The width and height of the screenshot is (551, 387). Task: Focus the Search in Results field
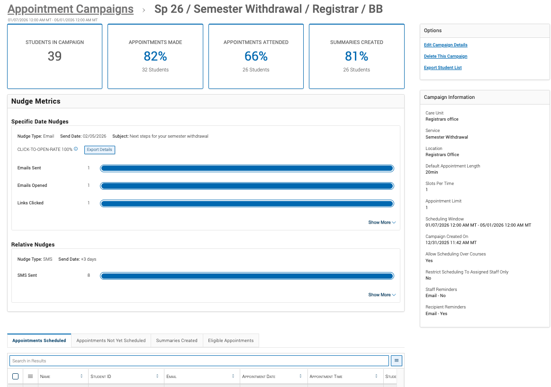(x=199, y=361)
